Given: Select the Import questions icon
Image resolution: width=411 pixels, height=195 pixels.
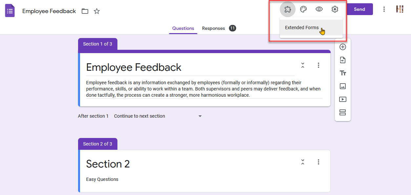Looking at the screenshot, I should click(x=342, y=60).
